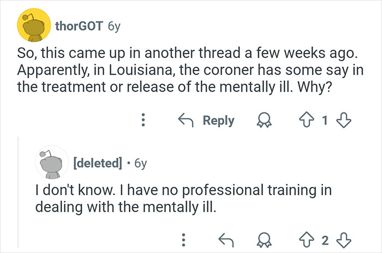
Task: Click the 6y timestamp beside [deleted]
Action: (x=140, y=162)
